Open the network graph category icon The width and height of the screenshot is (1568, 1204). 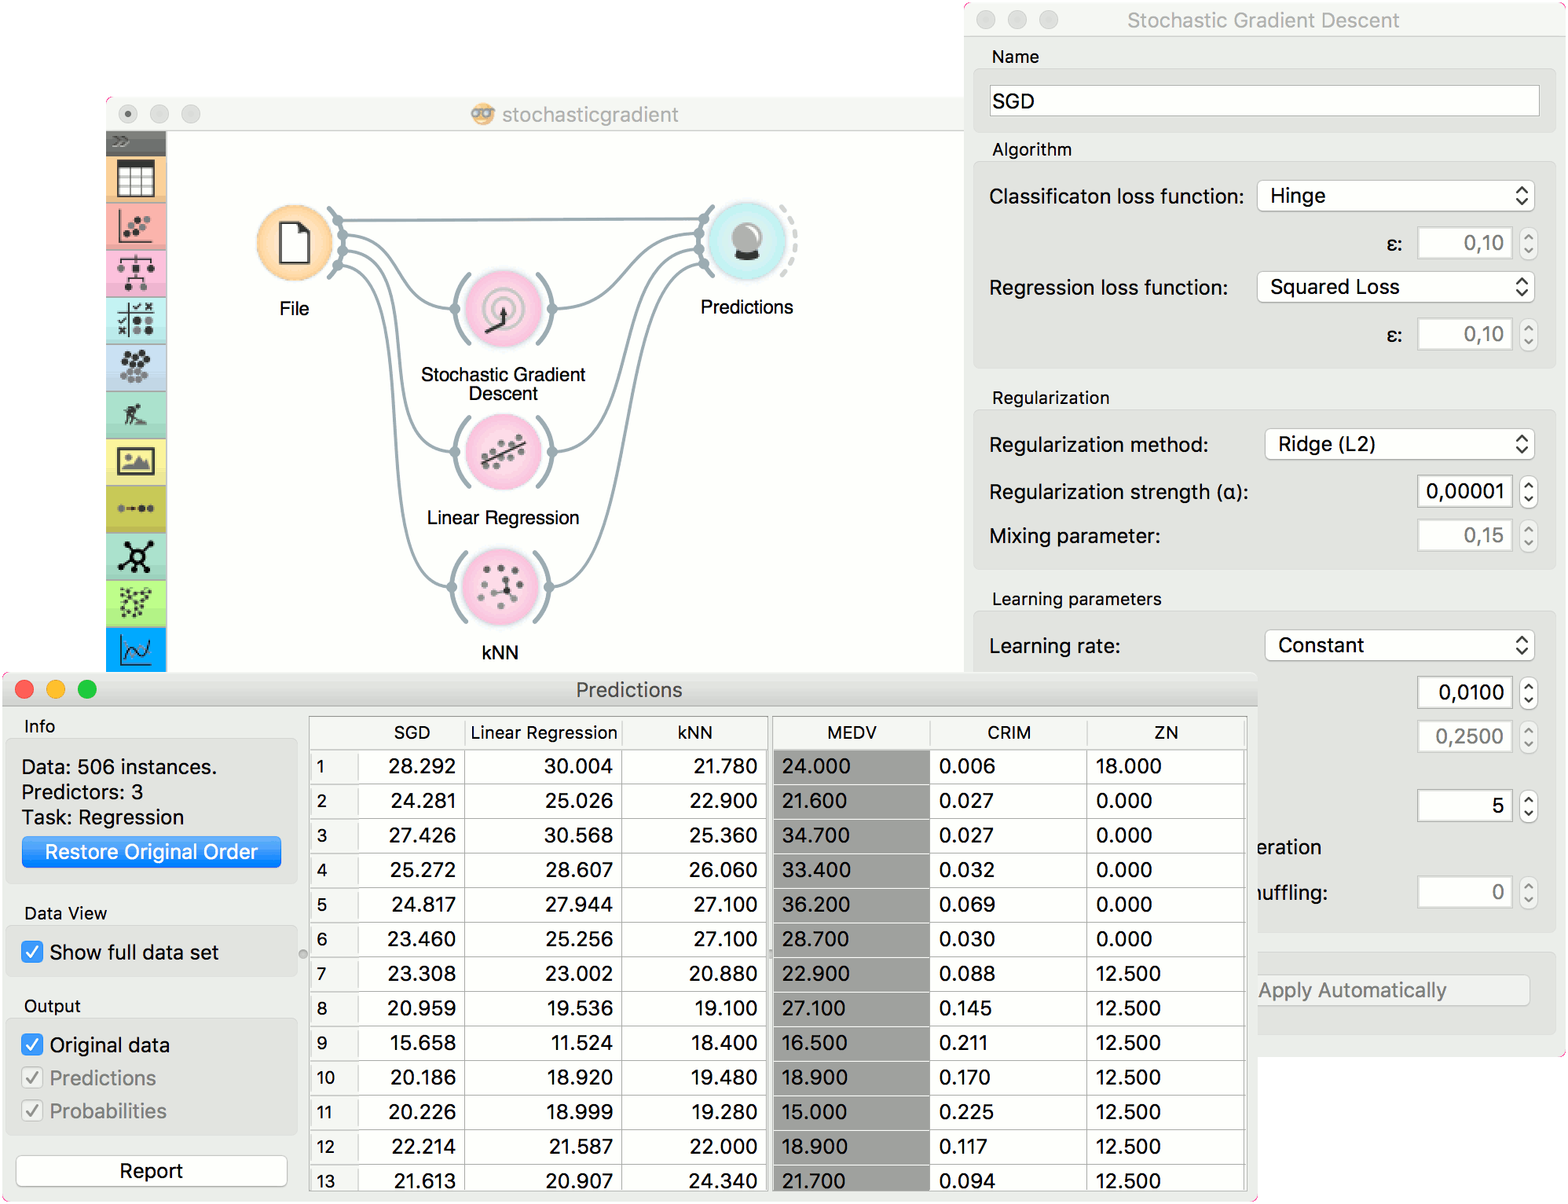[x=136, y=556]
